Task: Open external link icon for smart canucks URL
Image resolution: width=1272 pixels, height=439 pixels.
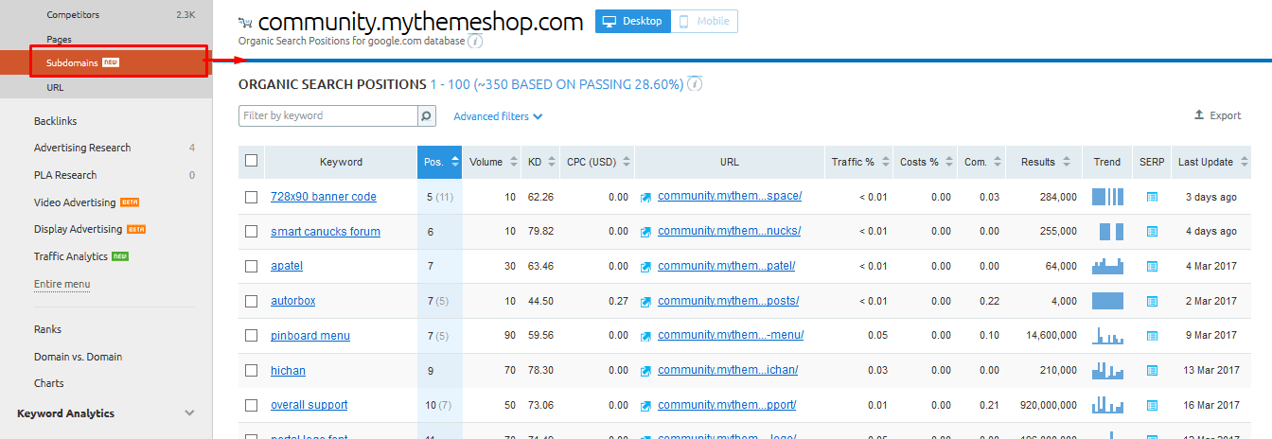Action: [x=645, y=232]
